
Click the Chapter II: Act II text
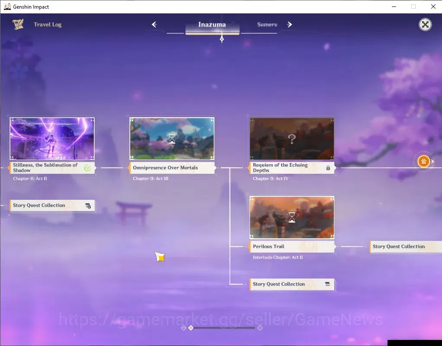(x=30, y=179)
